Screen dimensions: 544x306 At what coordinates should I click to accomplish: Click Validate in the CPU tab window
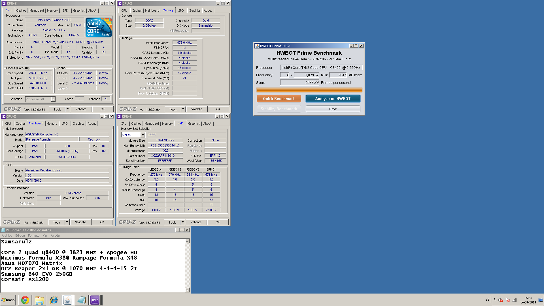click(x=81, y=109)
